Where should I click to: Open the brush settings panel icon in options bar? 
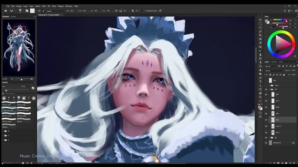coord(27,11)
